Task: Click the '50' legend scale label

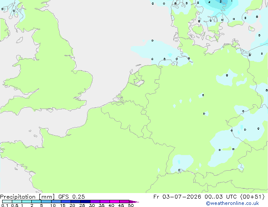Action: [131, 205]
